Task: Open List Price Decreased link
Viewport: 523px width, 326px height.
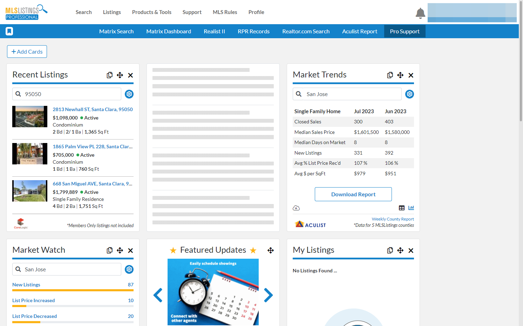Action: [35, 316]
